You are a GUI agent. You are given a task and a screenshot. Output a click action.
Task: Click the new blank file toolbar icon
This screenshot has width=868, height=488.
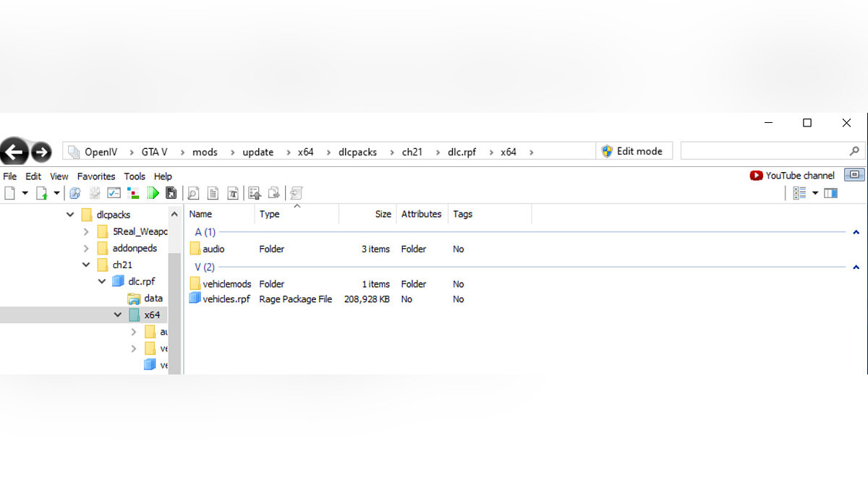pos(10,193)
